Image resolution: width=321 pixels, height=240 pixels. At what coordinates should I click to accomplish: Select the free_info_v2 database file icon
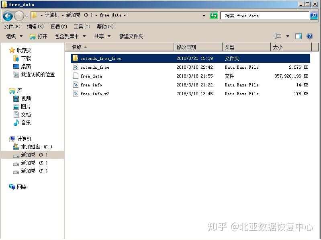(76, 93)
